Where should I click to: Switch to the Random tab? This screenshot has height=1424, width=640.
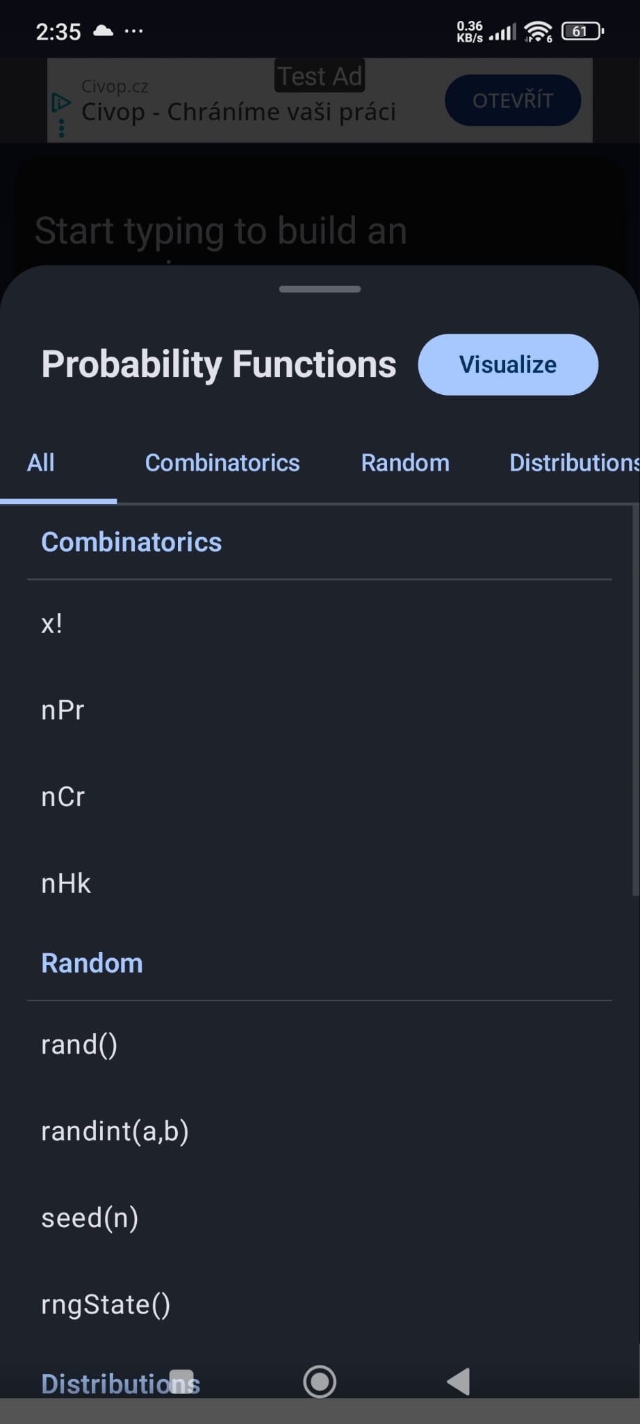405,463
